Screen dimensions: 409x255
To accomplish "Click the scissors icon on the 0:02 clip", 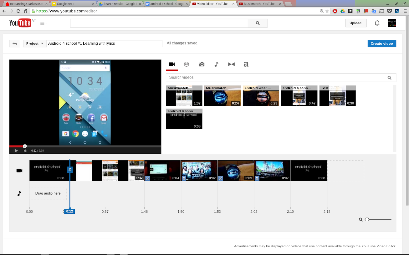I will click(184, 178).
